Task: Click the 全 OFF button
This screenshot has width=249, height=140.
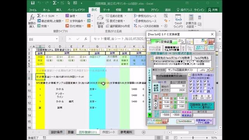Action: click(209, 97)
